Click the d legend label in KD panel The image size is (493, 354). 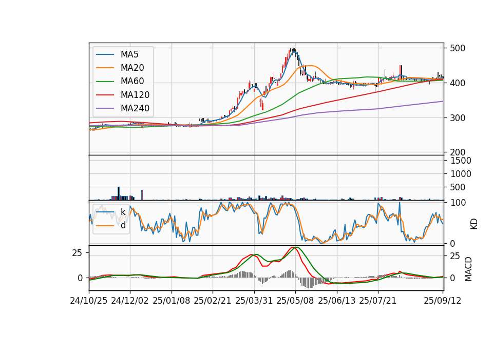point(123,225)
